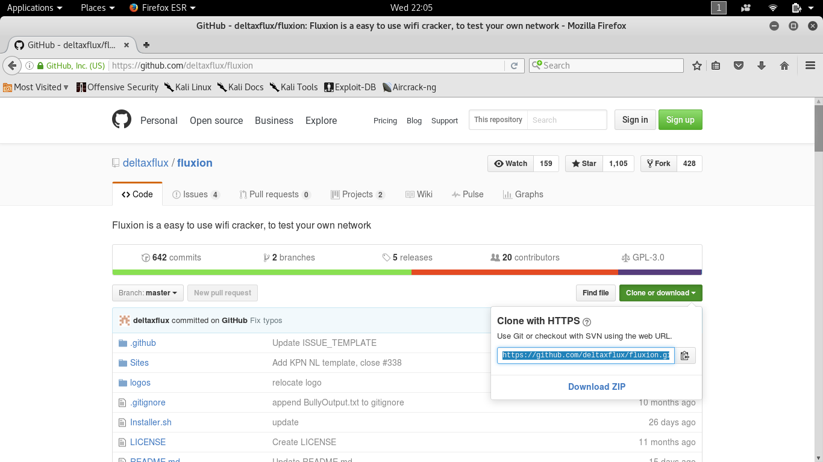Image resolution: width=823 pixels, height=462 pixels.
Task: Open Exploit-DB bookmark
Action: pos(350,87)
